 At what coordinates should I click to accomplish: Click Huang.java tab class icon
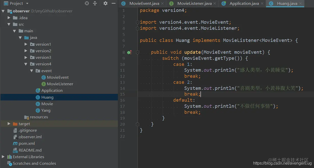click(x=271, y=4)
